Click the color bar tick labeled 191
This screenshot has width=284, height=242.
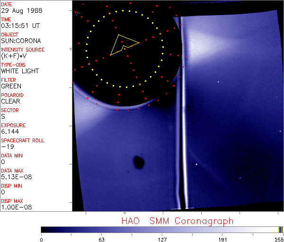222,240
